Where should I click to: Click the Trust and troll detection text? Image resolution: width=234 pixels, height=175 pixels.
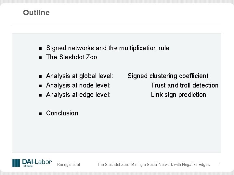[184, 85]
